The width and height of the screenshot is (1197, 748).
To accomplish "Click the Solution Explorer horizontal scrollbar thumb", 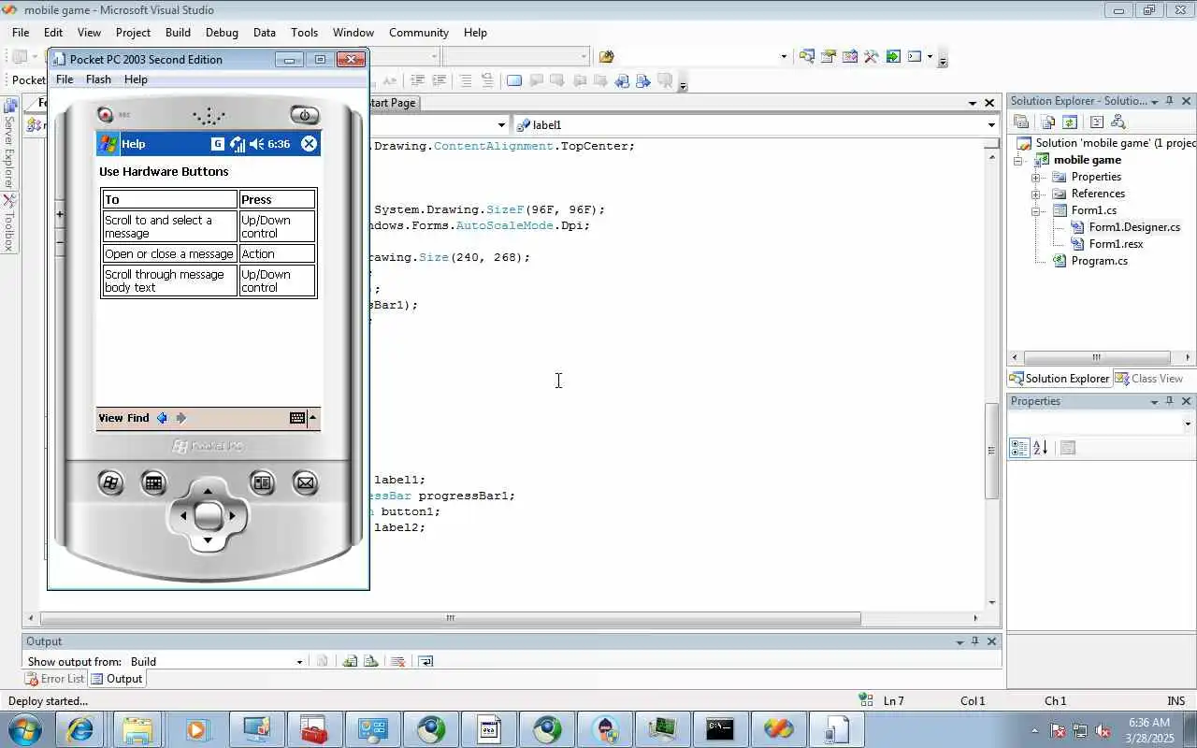I will [1097, 357].
